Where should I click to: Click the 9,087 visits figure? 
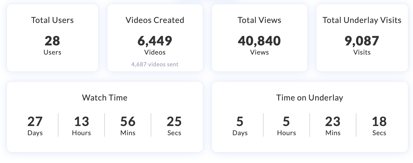point(362,41)
